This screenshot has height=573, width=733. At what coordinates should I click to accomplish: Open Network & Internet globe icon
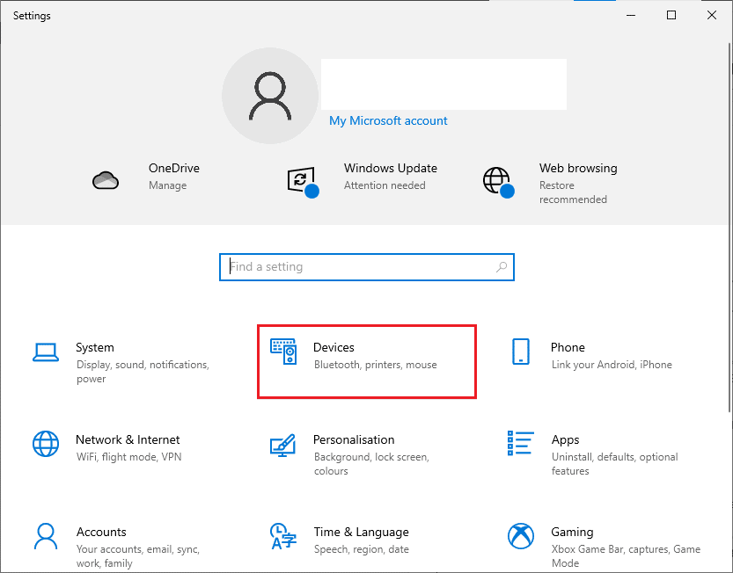pyautogui.click(x=46, y=444)
